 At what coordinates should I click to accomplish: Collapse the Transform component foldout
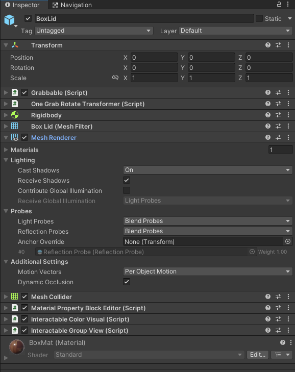(6, 45)
